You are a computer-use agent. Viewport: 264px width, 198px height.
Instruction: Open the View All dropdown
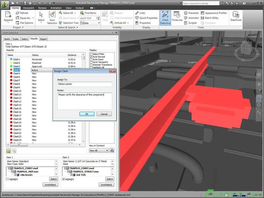coord(99,150)
